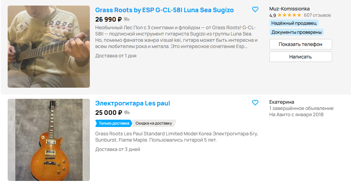Screen dimensions: 351x191
Task: Click the Документы проверены badge
Action: (296, 32)
